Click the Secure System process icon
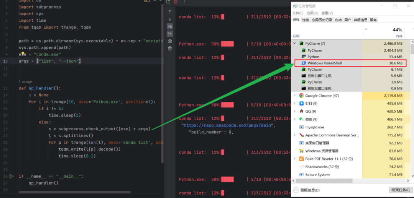Image resolution: width=414 pixels, height=198 pixels. click(x=301, y=175)
